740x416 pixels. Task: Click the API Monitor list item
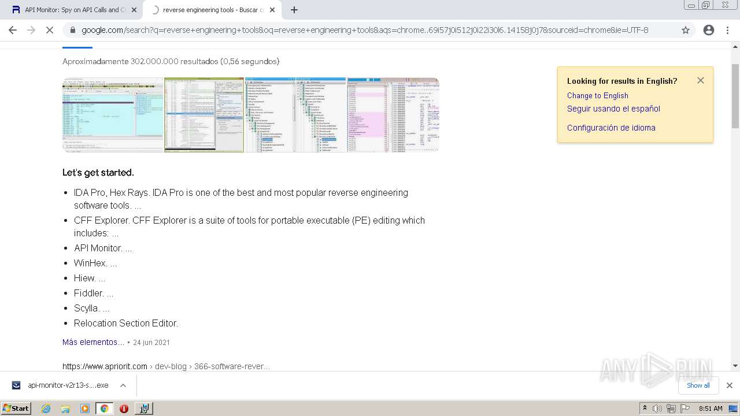click(x=103, y=248)
